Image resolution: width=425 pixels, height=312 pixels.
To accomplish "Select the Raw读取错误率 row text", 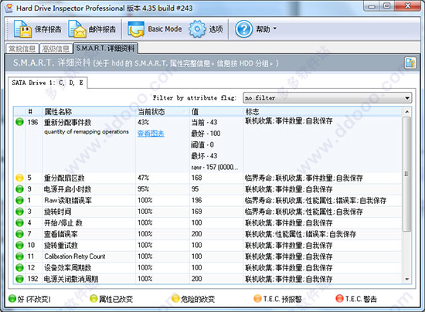I will point(68,201).
